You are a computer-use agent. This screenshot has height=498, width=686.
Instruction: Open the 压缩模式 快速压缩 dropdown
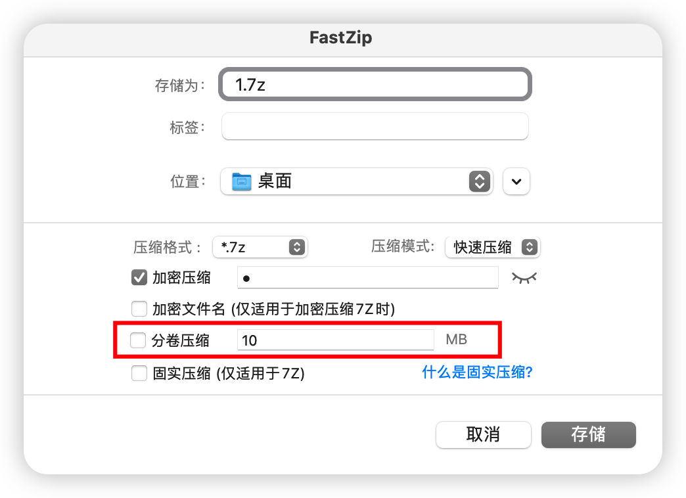click(493, 247)
